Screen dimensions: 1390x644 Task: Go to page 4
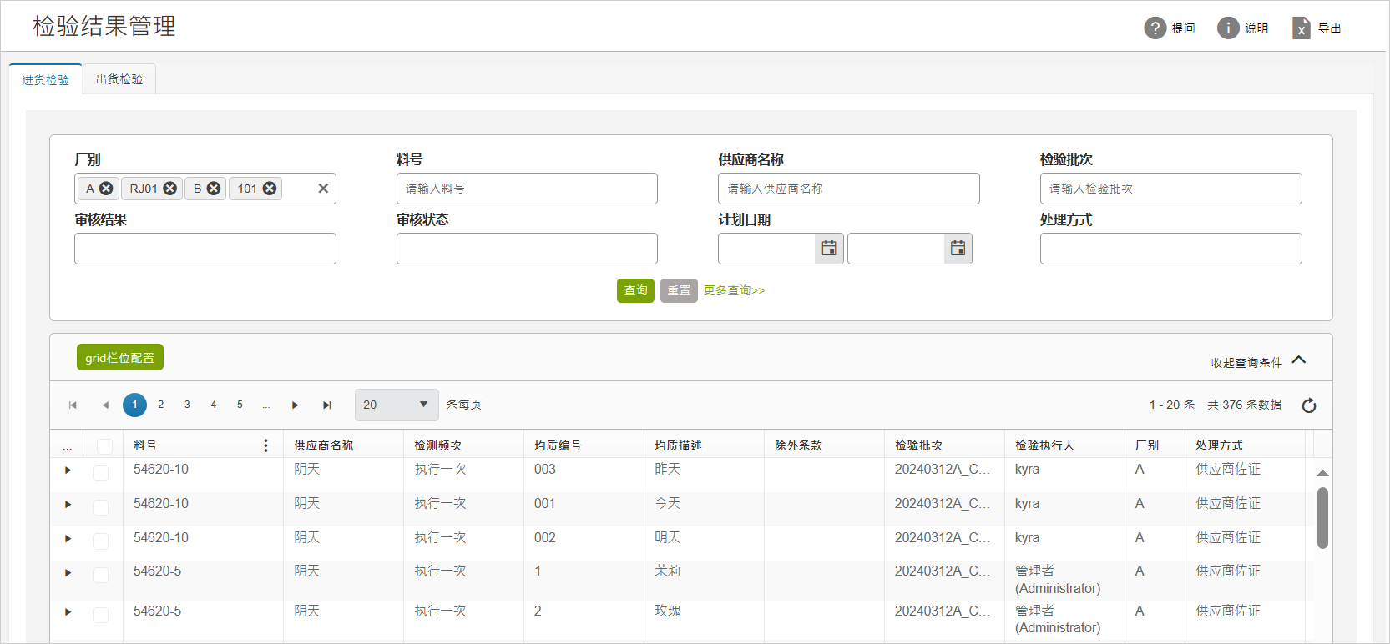click(x=214, y=405)
